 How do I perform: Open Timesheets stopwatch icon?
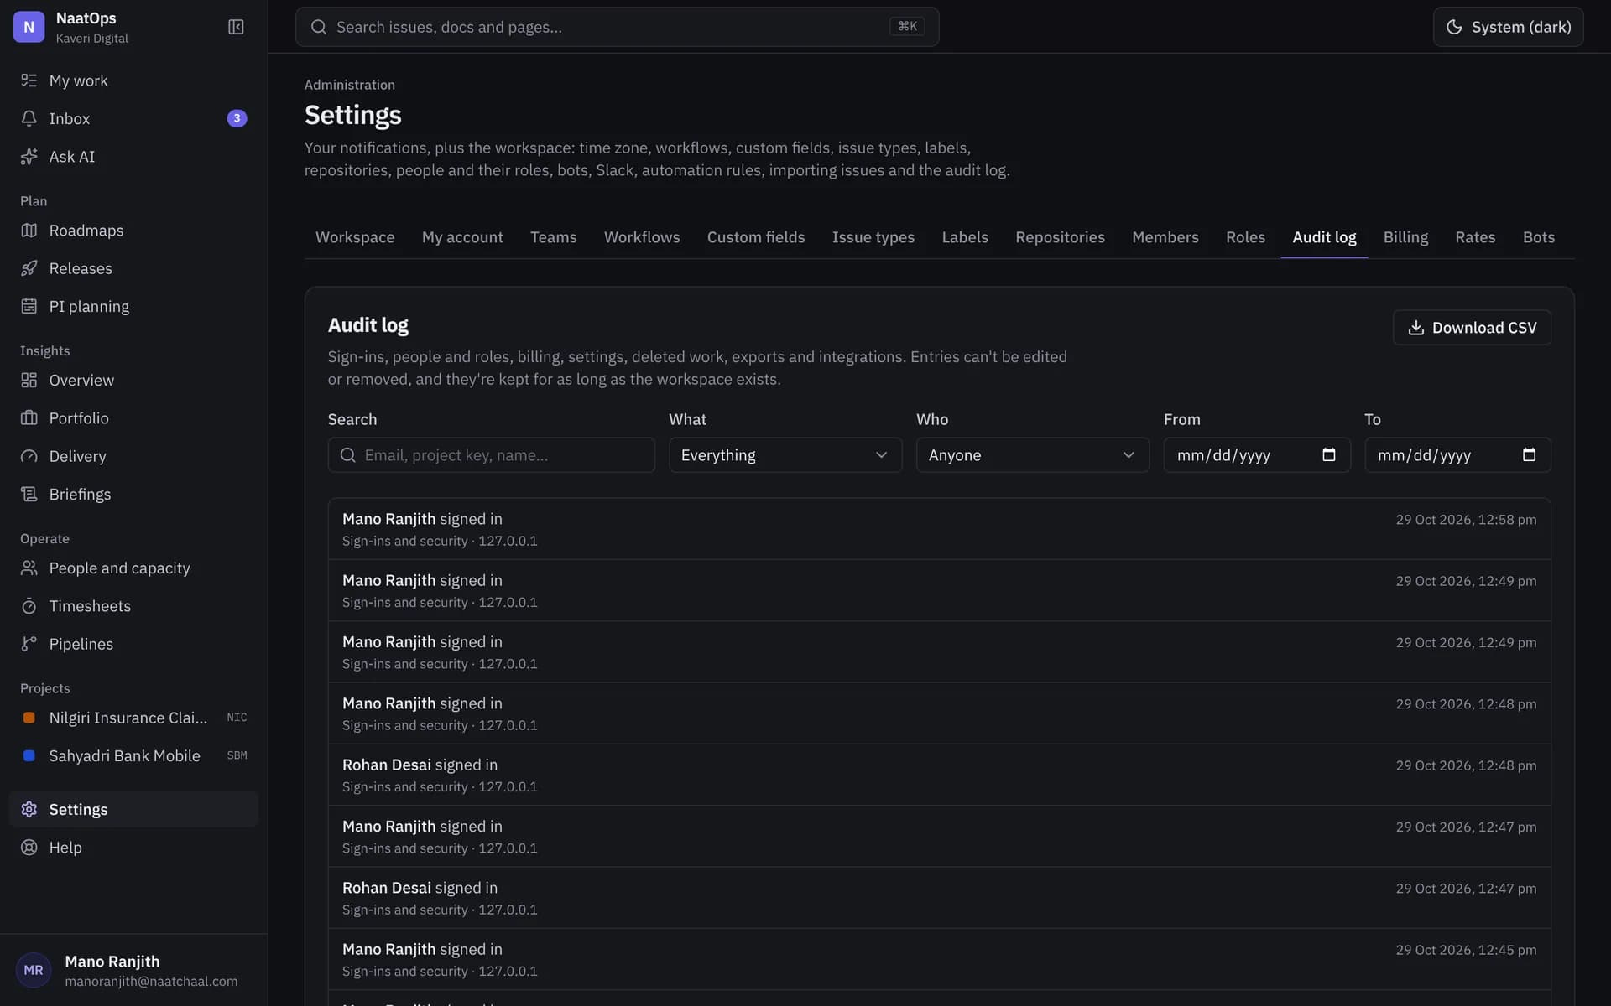pyautogui.click(x=29, y=605)
